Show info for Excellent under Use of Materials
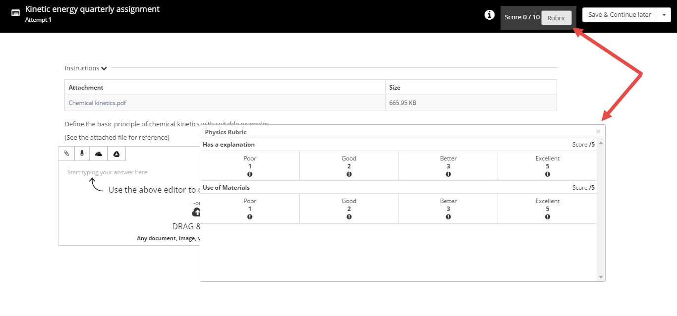 [547, 217]
